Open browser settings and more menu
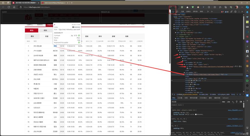The width and height of the screenshot is (250, 136). tap(242, 7)
